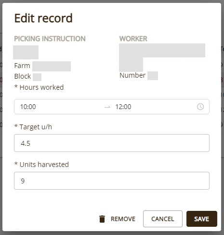This screenshot has width=224, height=235.
Task: Click the PICKING INSTRUCTION heading
Action: [50, 39]
